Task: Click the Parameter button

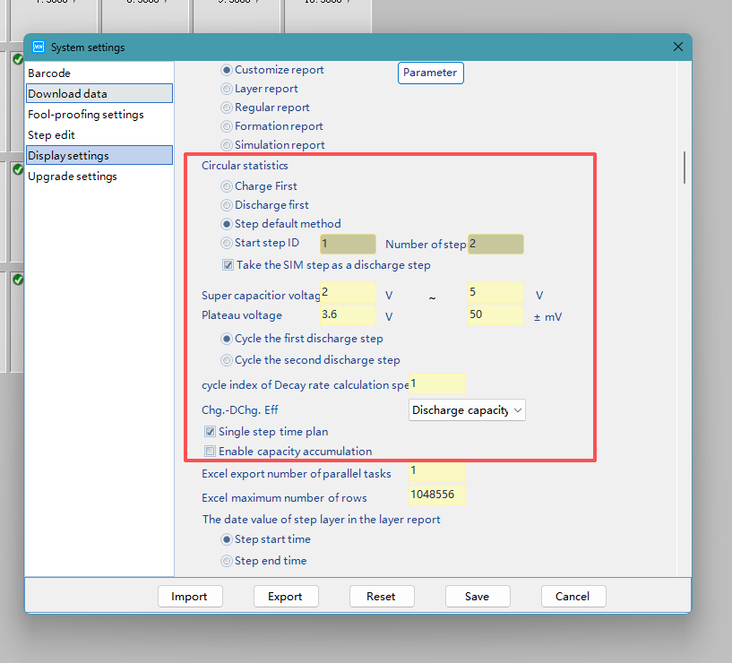Action: tap(430, 73)
